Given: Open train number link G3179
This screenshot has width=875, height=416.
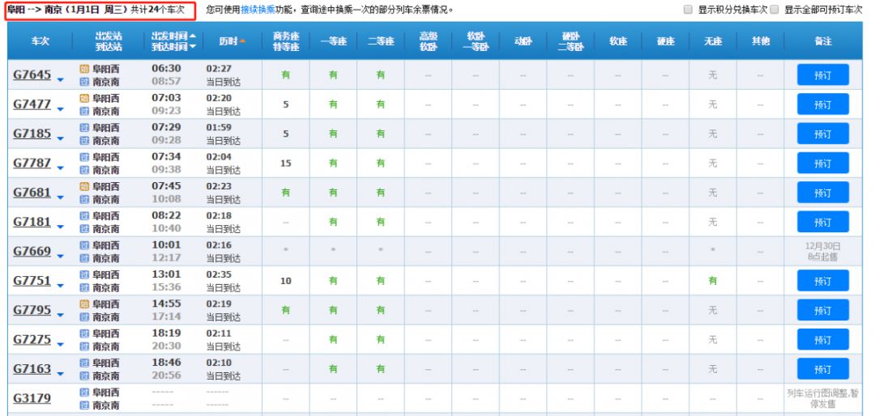Looking at the screenshot, I should point(32,398).
